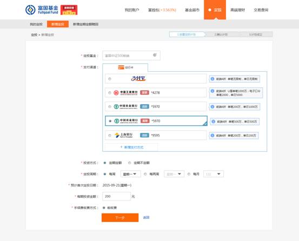Image resolution: width=299 pixels, height=241 pixels.
Task: Click the orange 下一步 button
Action: pos(120,218)
